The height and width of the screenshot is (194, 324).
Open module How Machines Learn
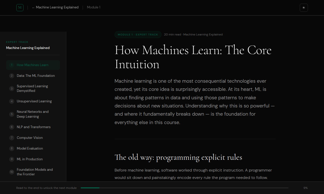pyautogui.click(x=33, y=65)
